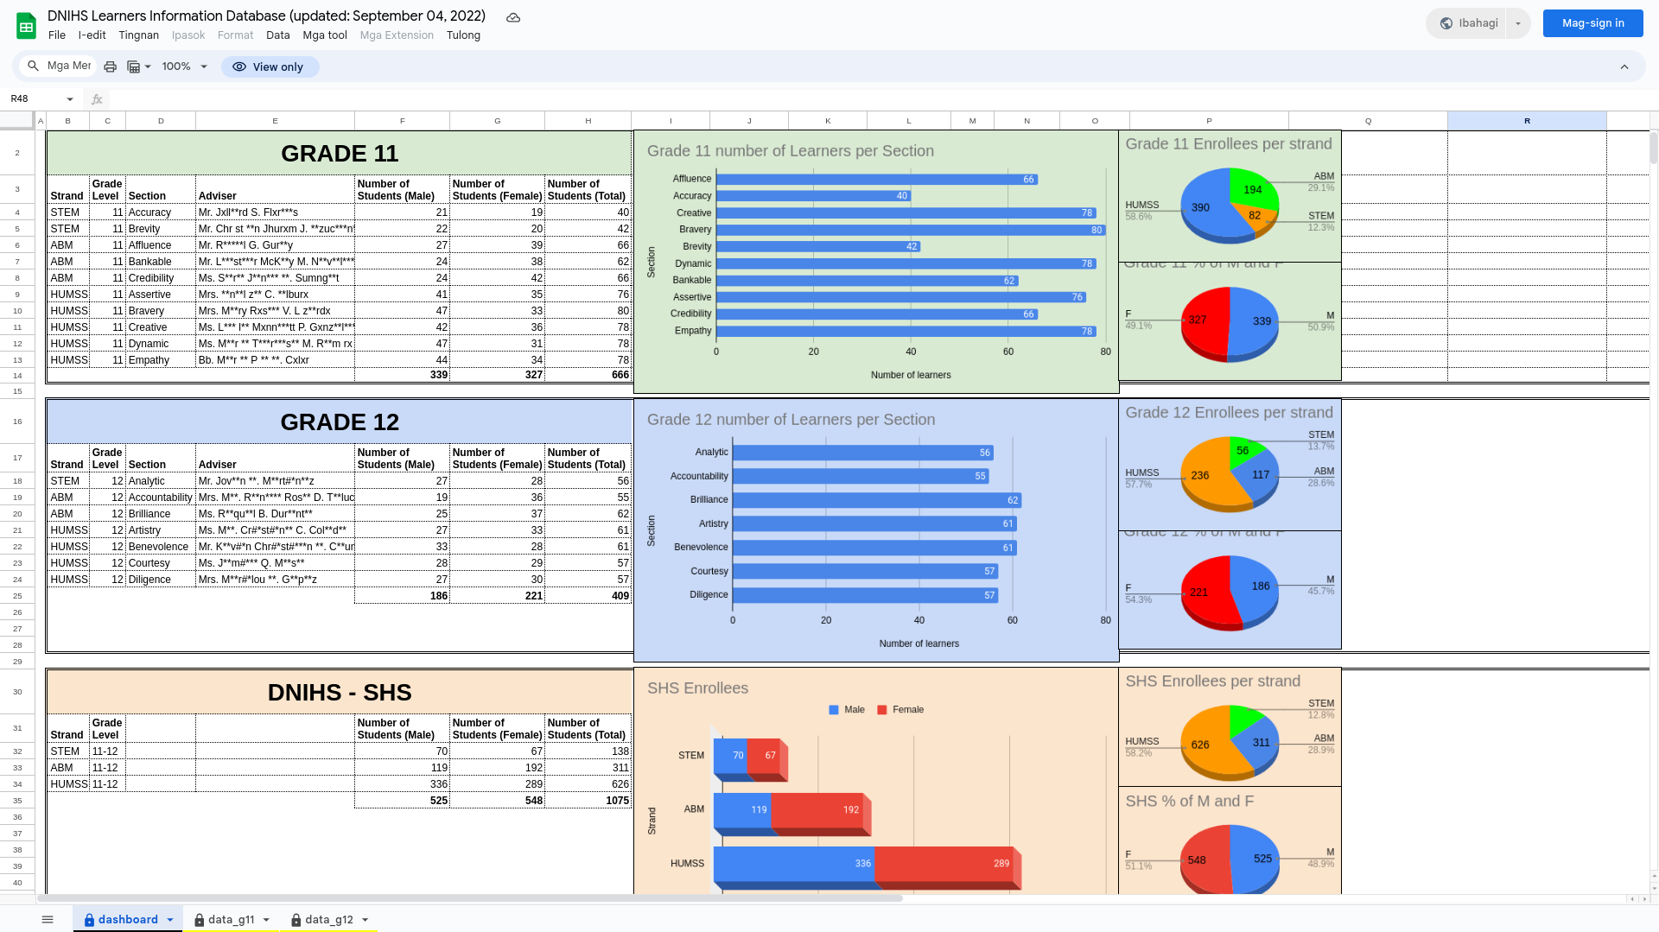Click the search icon in the menus search box
Viewport: 1659px width, 932px height.
(x=33, y=66)
